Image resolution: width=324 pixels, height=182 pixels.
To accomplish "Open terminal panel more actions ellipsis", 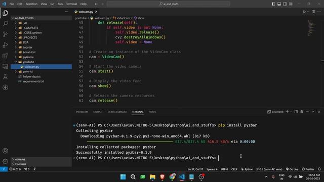I will [307, 112].
